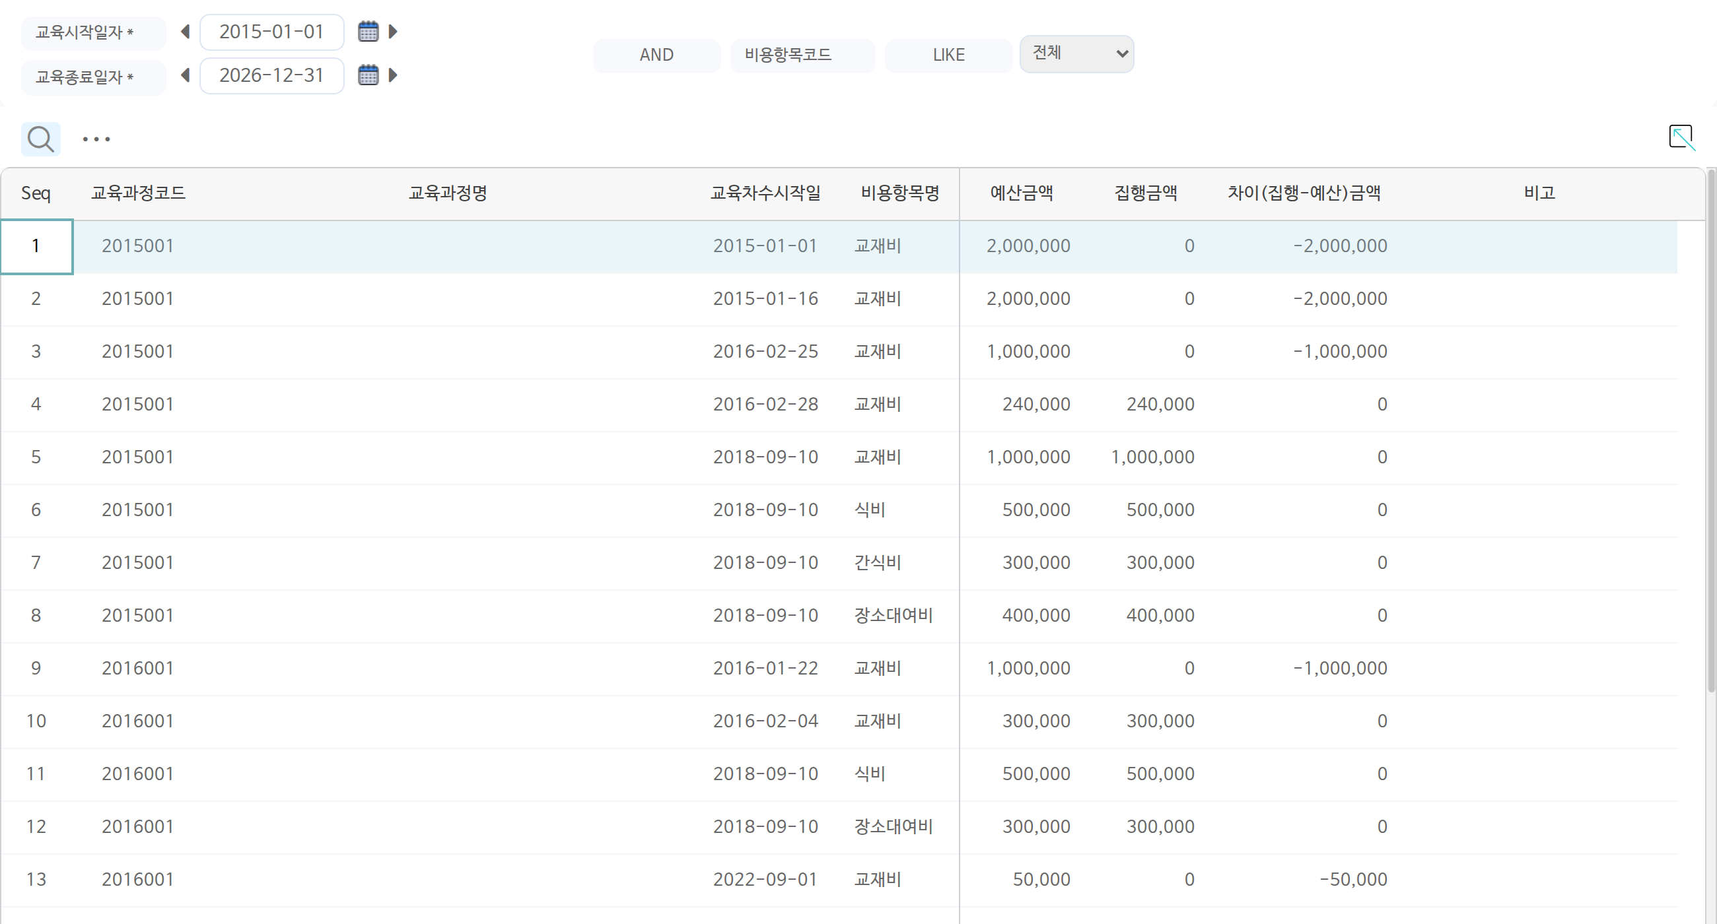Click the 비용항목코드 filter label
This screenshot has height=924, width=1717.
tap(802, 55)
